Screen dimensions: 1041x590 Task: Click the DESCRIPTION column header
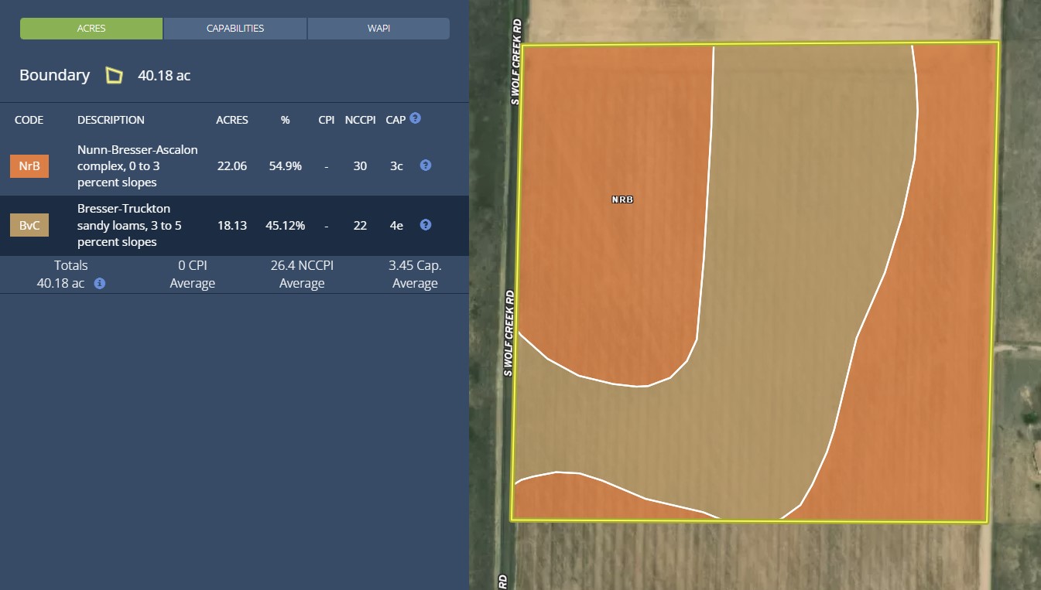point(111,120)
